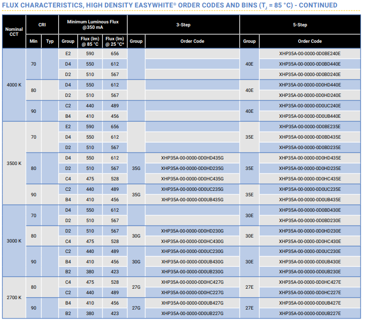
Task: Click order code XHP35A-00-0000-0D0HD240E
Action: pos(310,95)
